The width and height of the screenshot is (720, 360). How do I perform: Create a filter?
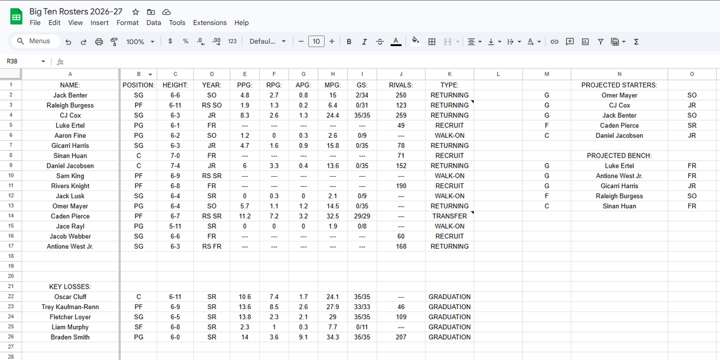pyautogui.click(x=600, y=42)
